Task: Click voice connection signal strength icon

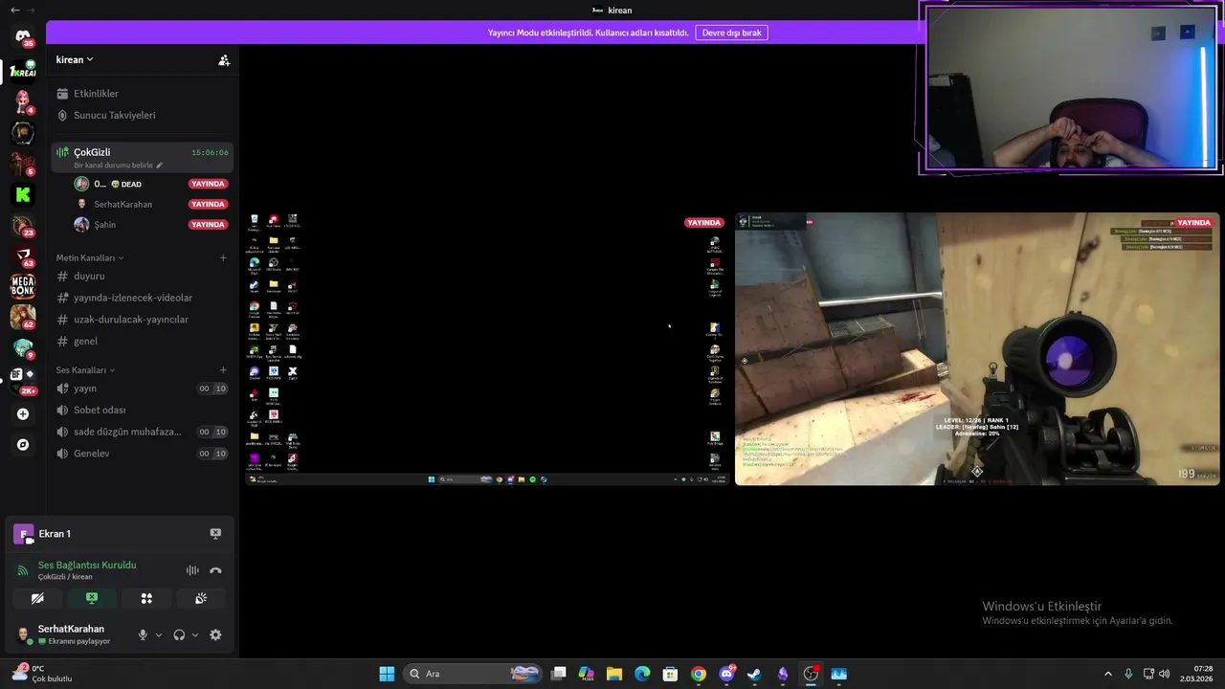Action: pyautogui.click(x=23, y=570)
